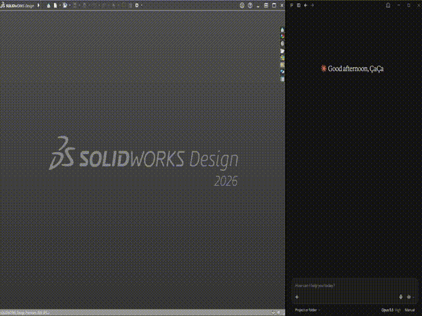Click the second panel icon in the Claude title bar
Viewport: 422px width, 316px height.
pos(299,5)
